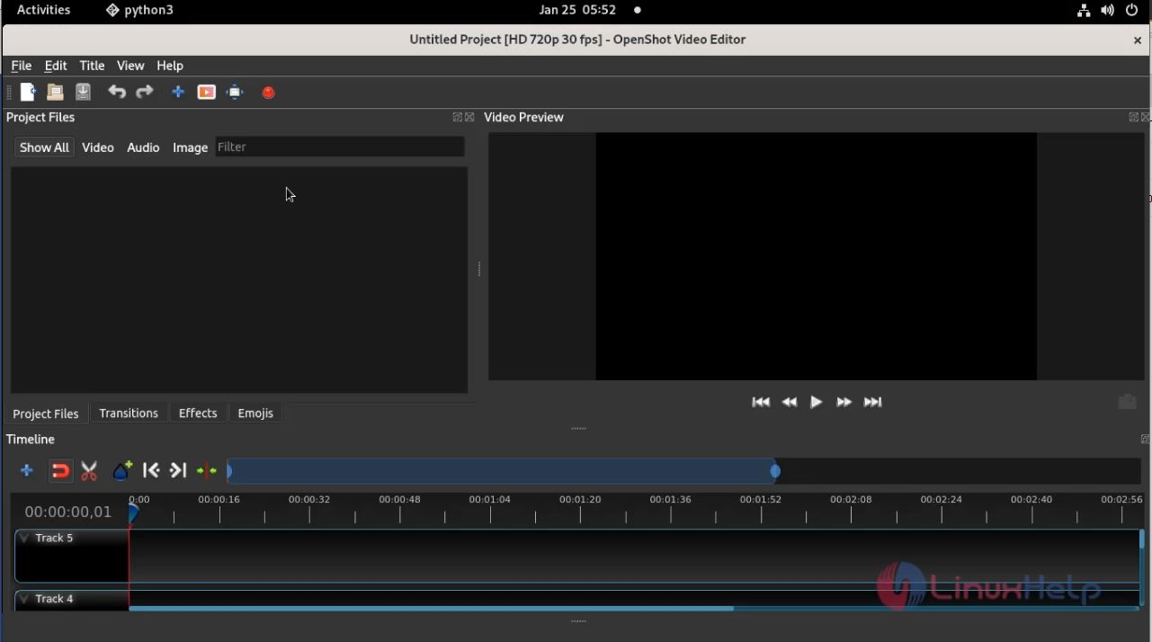
Task: Rewind the video preview
Action: [790, 402]
